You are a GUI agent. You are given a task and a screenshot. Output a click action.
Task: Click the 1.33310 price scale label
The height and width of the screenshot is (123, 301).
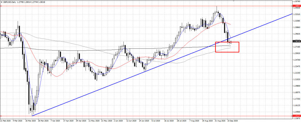click(x=296, y=14)
